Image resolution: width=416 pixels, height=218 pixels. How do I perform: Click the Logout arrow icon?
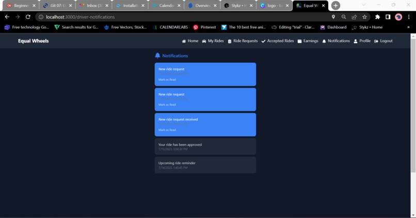(376, 41)
